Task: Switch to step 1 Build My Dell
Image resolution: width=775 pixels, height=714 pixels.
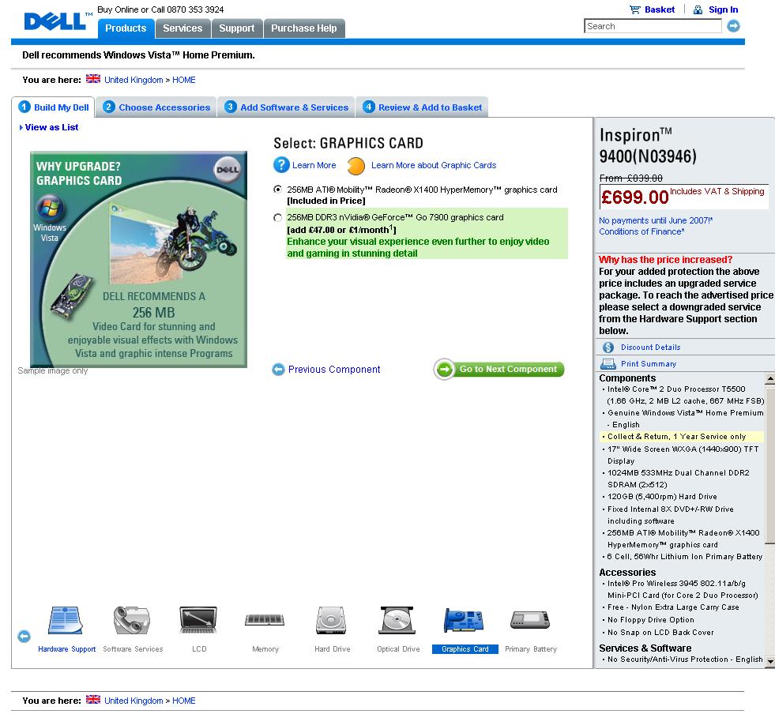Action: click(54, 107)
